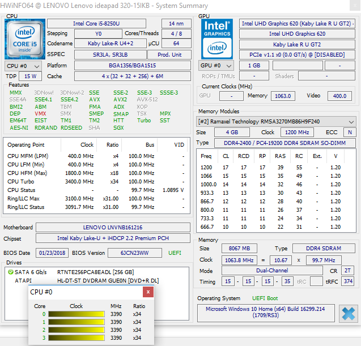361x346 pixels.
Task: Close the CPU #0 clock popup
Action: click(148, 292)
